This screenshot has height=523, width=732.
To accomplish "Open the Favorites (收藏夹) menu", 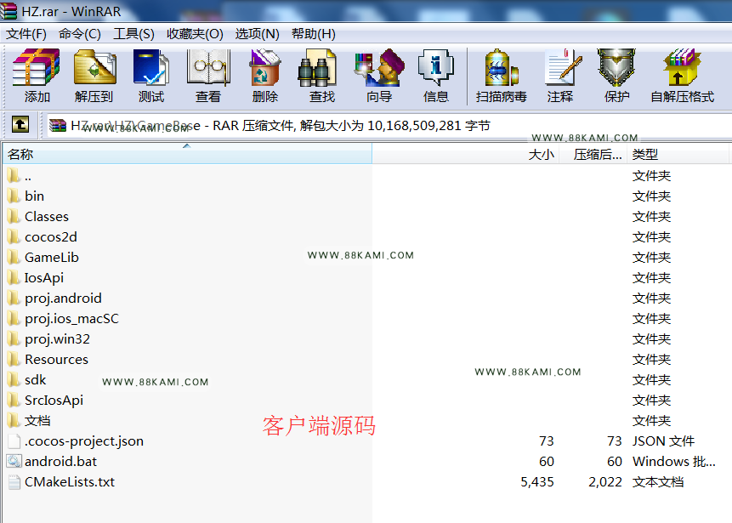I will (x=196, y=34).
